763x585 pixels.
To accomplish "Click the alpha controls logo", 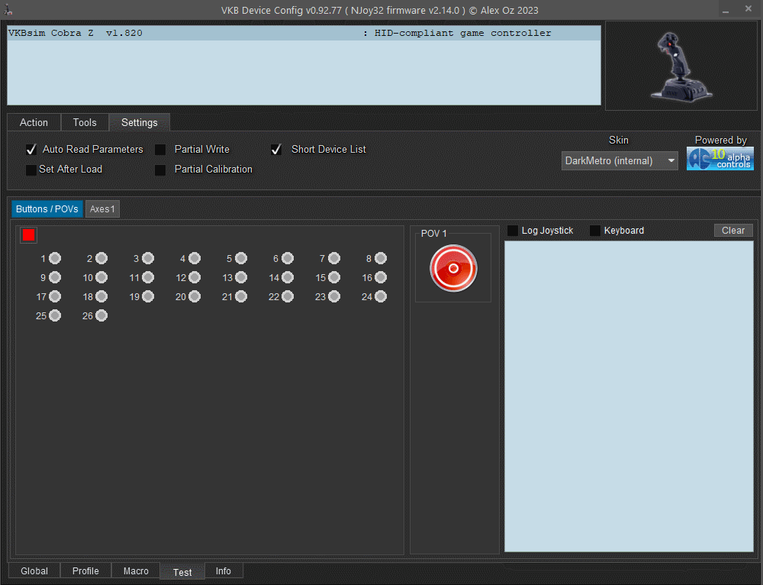I will click(720, 159).
